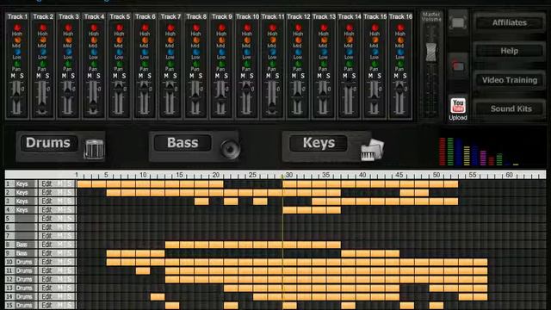Click Edit on sequencer row 9 Bass
Screen dimensions: 551x310
(x=46, y=253)
